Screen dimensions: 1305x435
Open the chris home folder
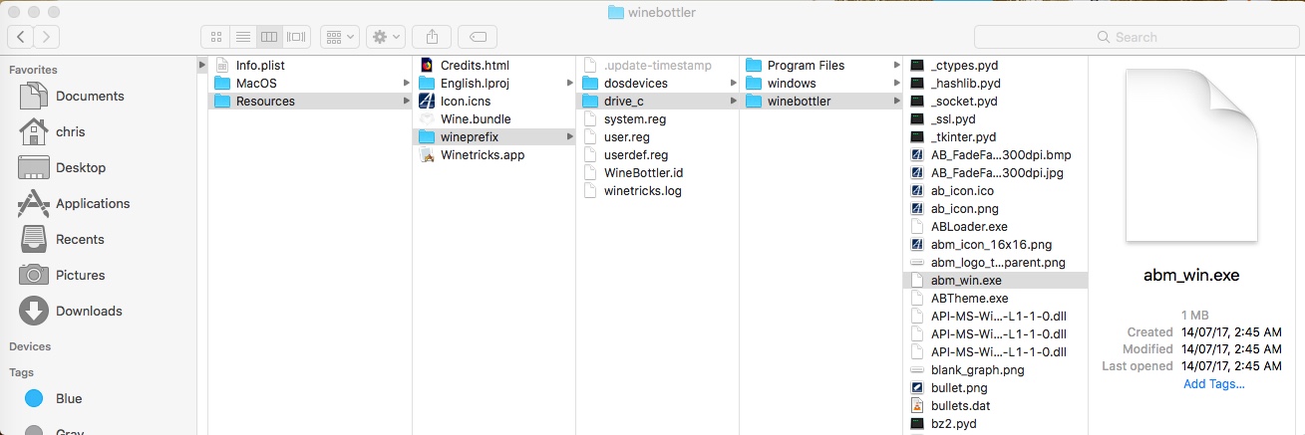(70, 131)
